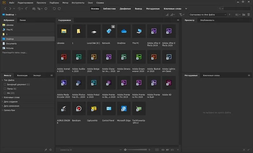Open the filter by rating funnel dropdown
Image resolution: width=253 pixels, height=153 pixels.
click(x=182, y=15)
